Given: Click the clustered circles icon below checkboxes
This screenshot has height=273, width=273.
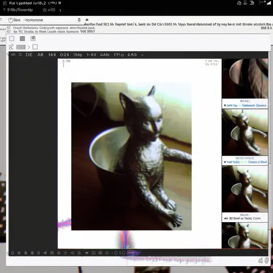Looking at the screenshot, I should 11,46.
